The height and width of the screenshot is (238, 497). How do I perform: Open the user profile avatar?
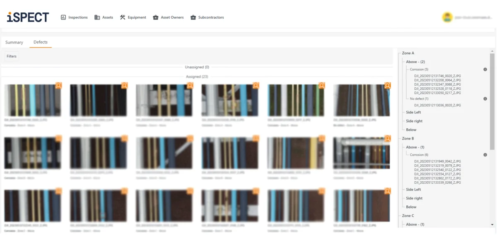pos(447,17)
